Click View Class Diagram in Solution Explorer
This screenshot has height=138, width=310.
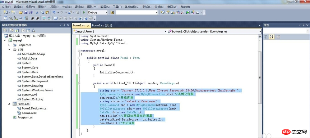33,31
